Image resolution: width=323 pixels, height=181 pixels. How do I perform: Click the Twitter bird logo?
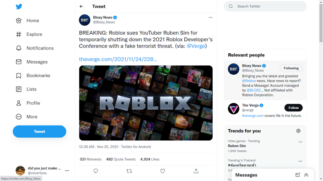click(19, 6)
